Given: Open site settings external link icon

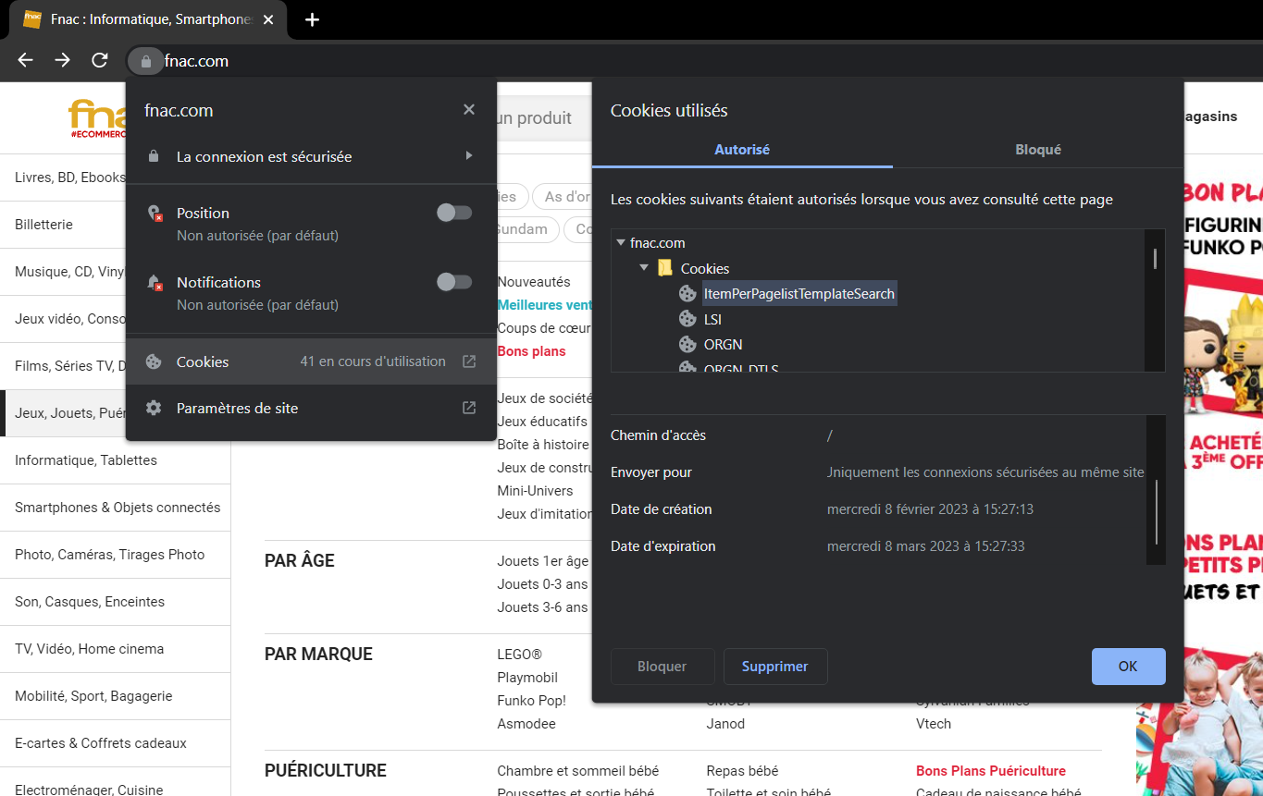Looking at the screenshot, I should click(469, 408).
